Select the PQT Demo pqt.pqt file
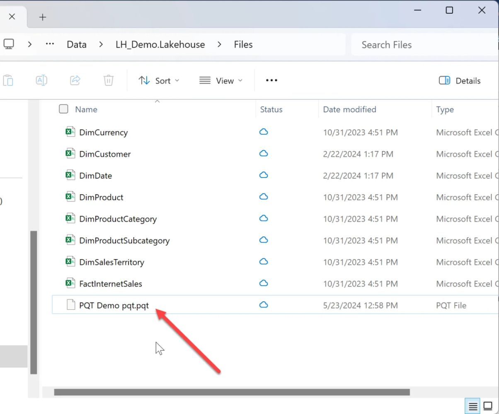499x414 pixels. tap(114, 306)
